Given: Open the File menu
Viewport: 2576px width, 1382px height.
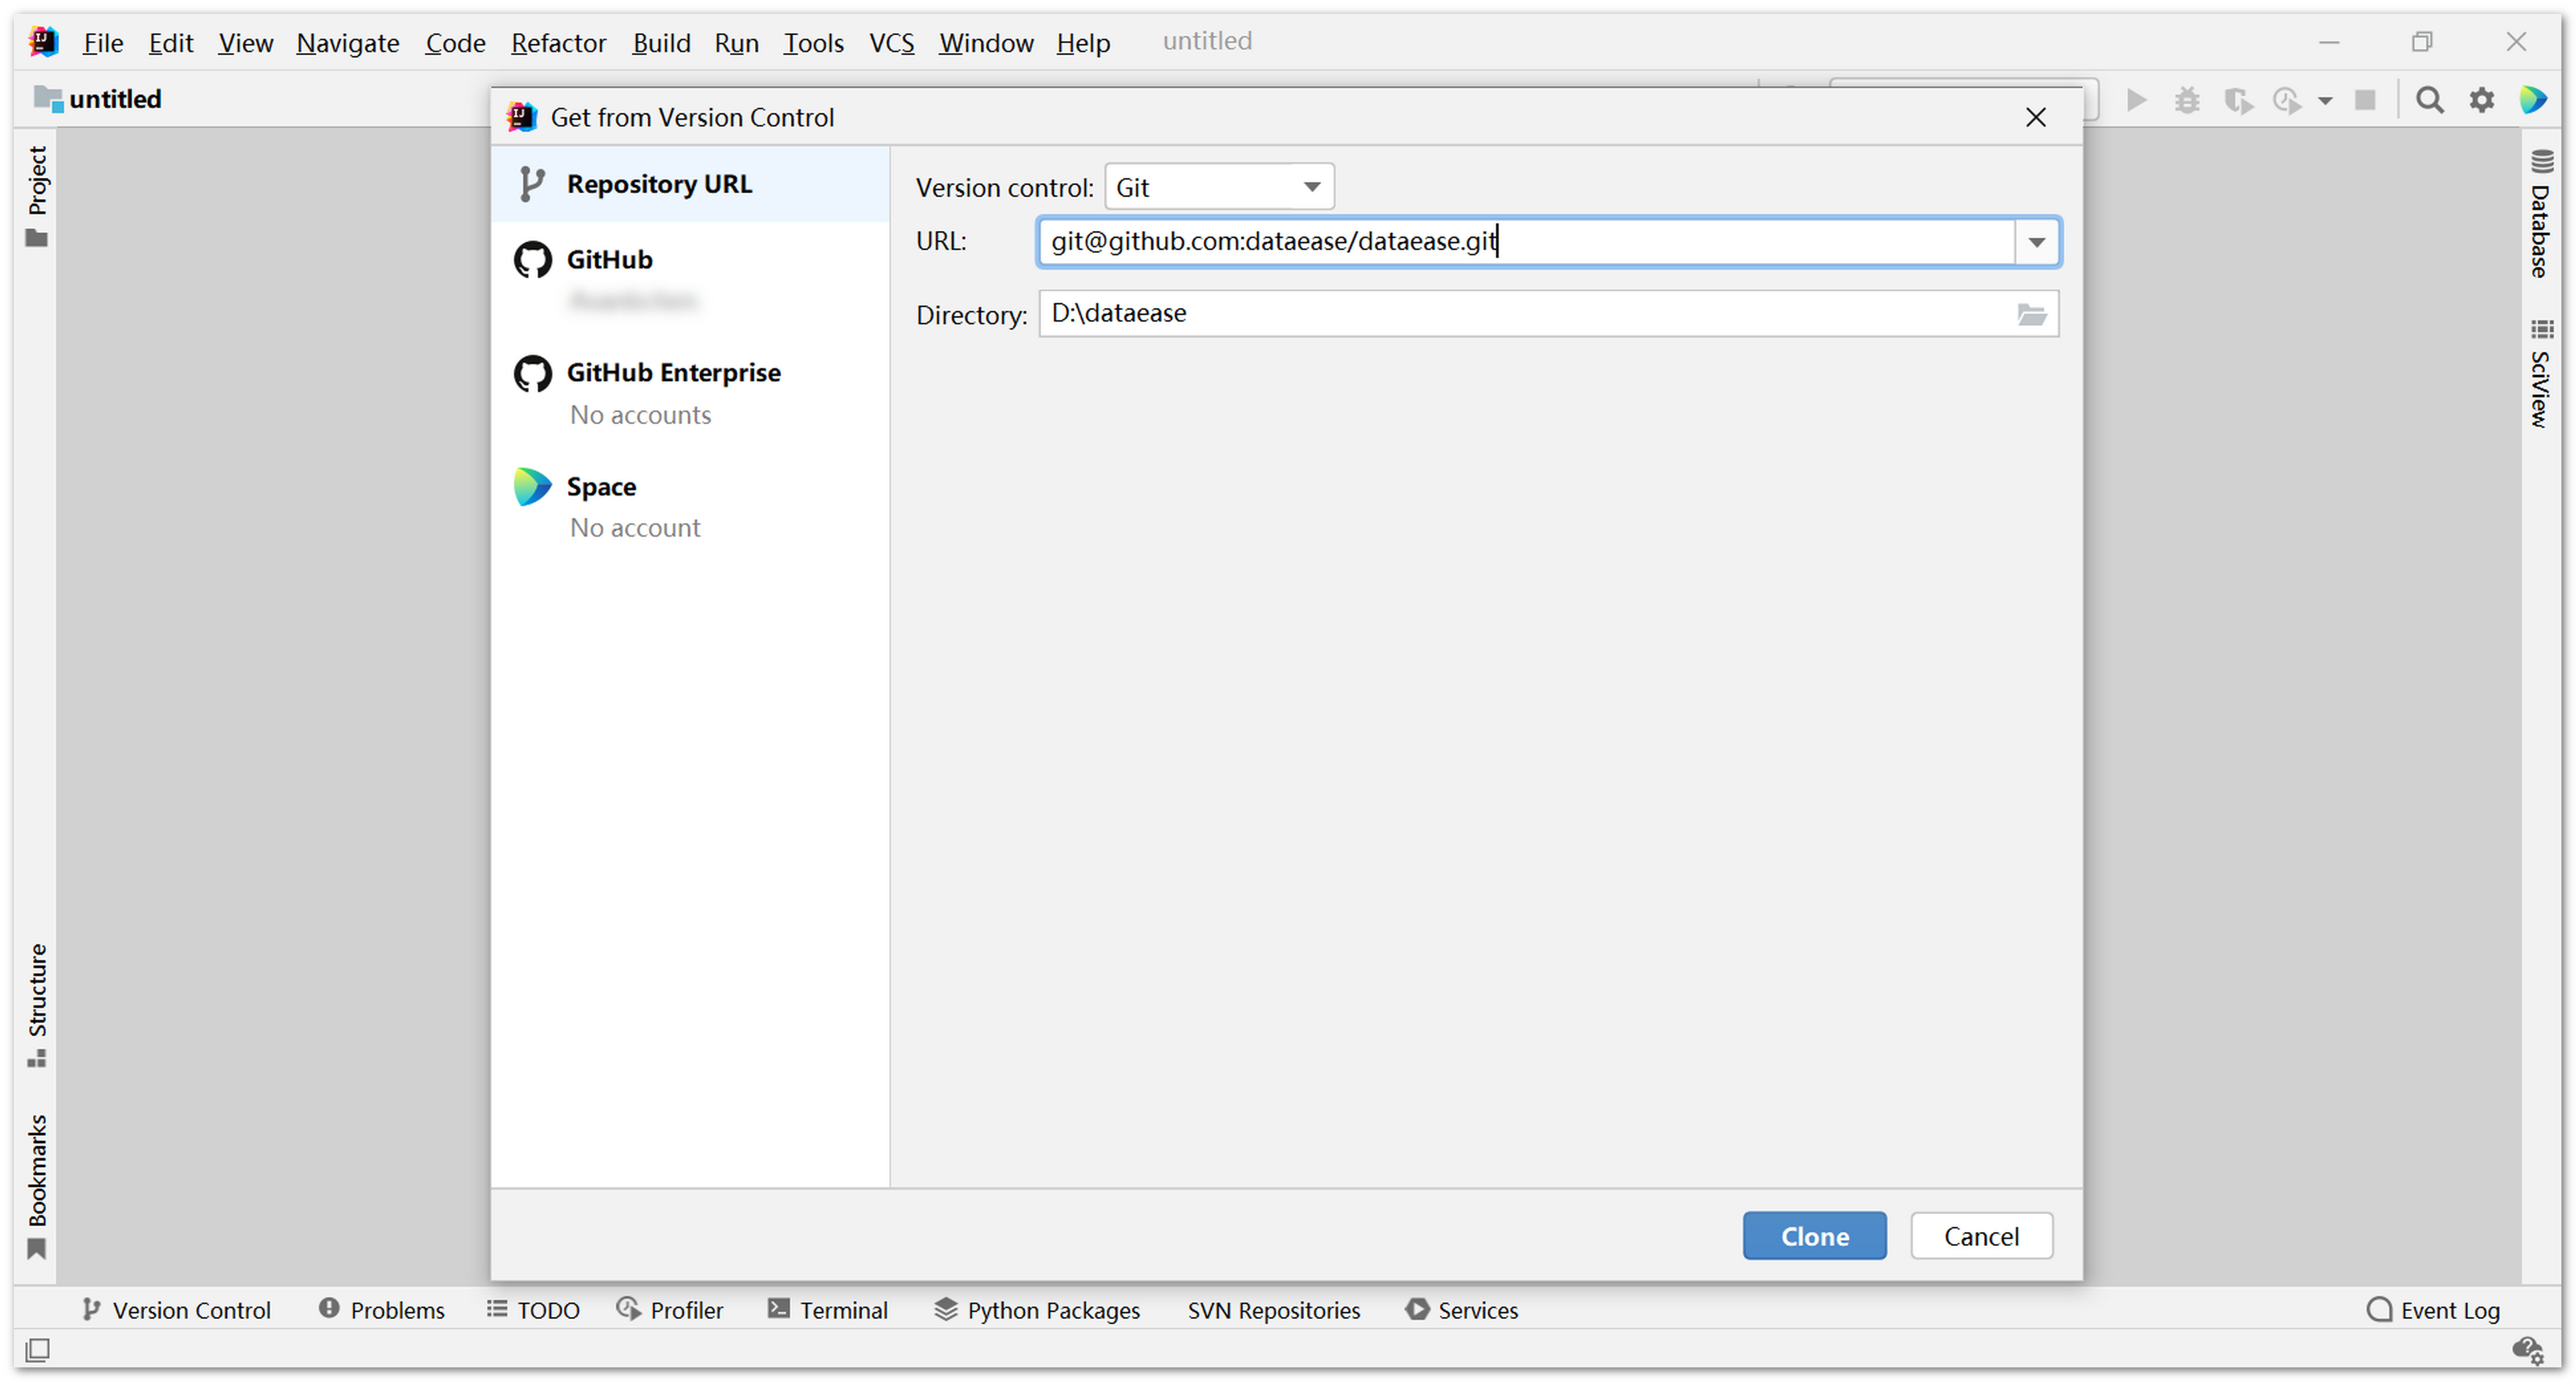Looking at the screenshot, I should pos(103,43).
